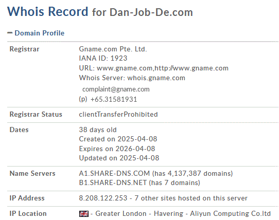Open the A1.SHARE-DNS.COM name server
Image resolution: width=279 pixels, height=220 pixels.
click(x=114, y=173)
